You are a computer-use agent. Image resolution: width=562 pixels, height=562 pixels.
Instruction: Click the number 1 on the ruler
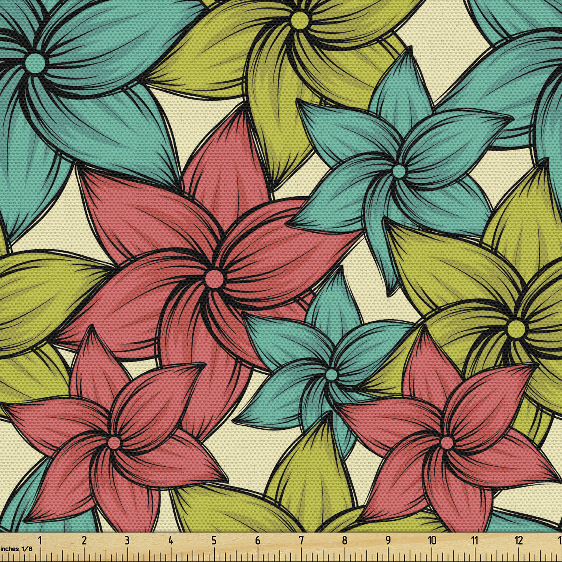click(x=40, y=540)
